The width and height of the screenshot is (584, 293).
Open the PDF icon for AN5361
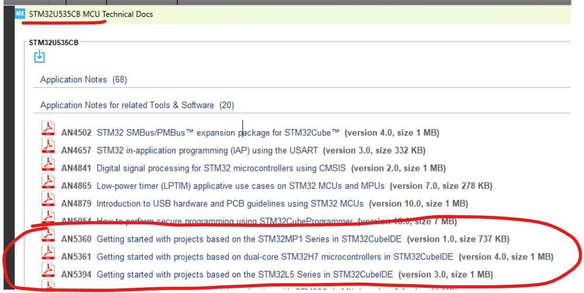[x=48, y=253]
